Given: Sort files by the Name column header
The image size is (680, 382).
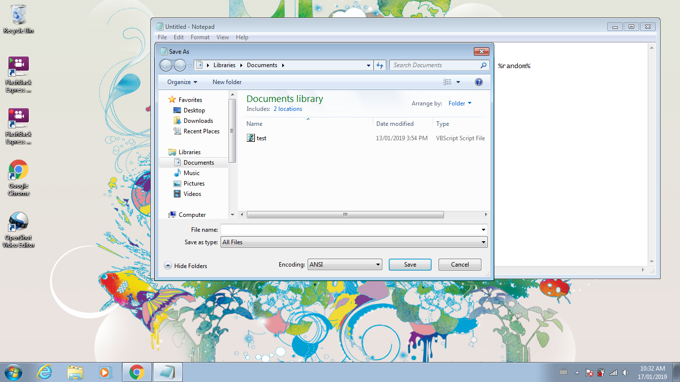Looking at the screenshot, I should pos(254,124).
